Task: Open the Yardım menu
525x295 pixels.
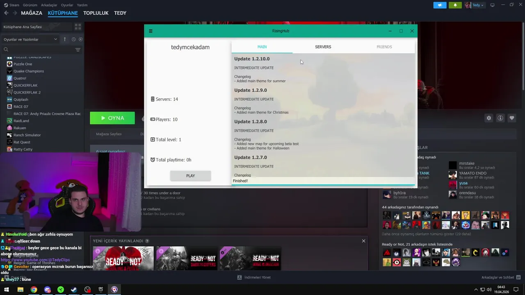Action: point(82,5)
